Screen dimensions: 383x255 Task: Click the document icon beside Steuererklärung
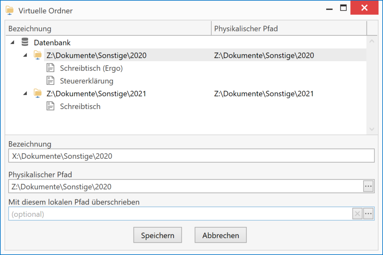[x=50, y=80]
